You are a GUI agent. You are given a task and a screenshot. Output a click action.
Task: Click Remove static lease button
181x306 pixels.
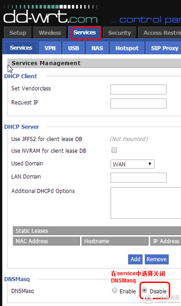click(x=157, y=259)
